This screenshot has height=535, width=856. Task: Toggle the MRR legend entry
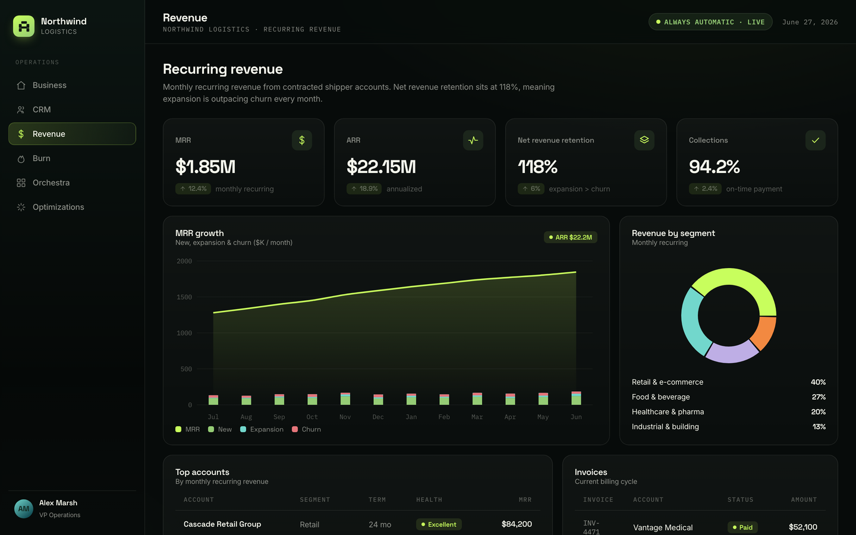(188, 429)
